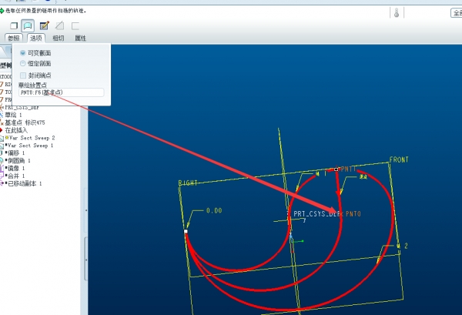Viewport: 462px width, 315px height.
Task: Select the solid sweep icon
Action: 13,25
